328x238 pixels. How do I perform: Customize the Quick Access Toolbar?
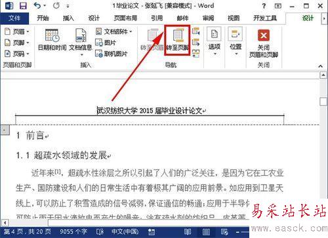tap(68, 7)
